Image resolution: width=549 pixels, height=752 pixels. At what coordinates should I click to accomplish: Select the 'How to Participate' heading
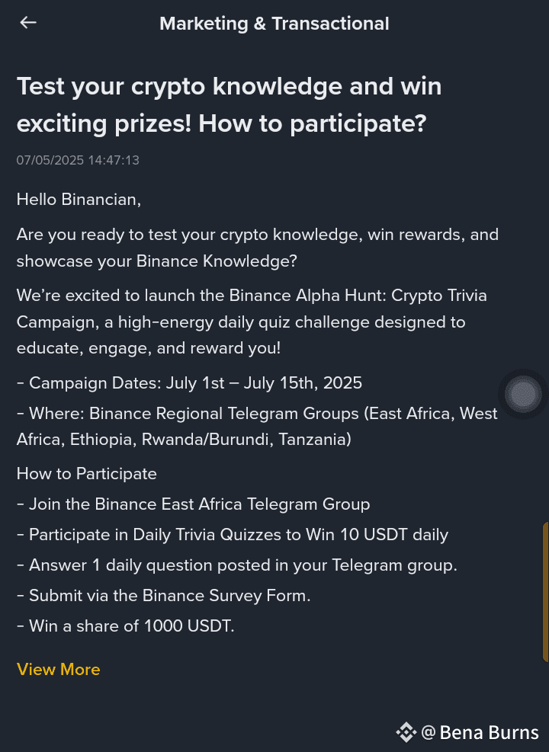87,473
